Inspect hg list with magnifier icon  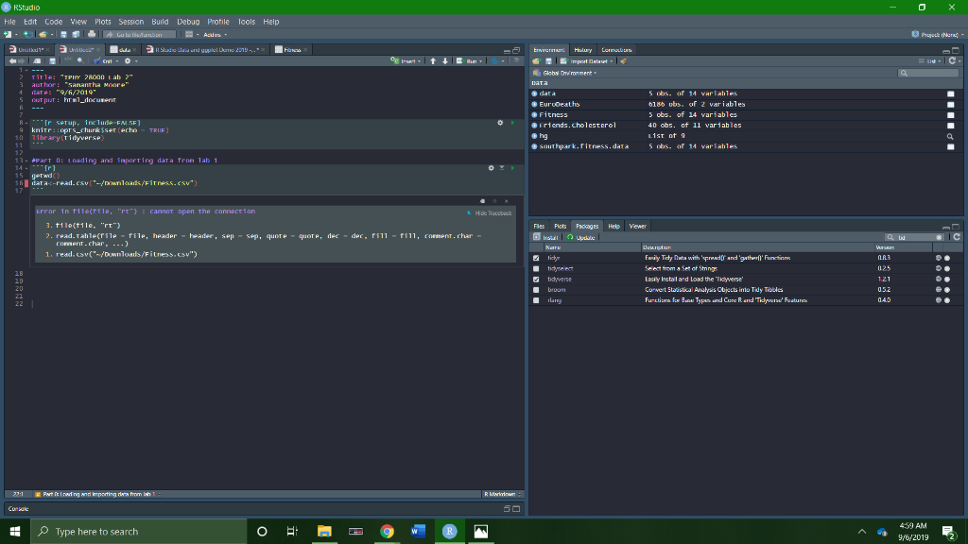(x=950, y=136)
